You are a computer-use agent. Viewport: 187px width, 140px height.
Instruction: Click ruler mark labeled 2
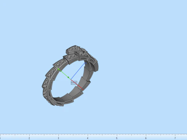29,138
